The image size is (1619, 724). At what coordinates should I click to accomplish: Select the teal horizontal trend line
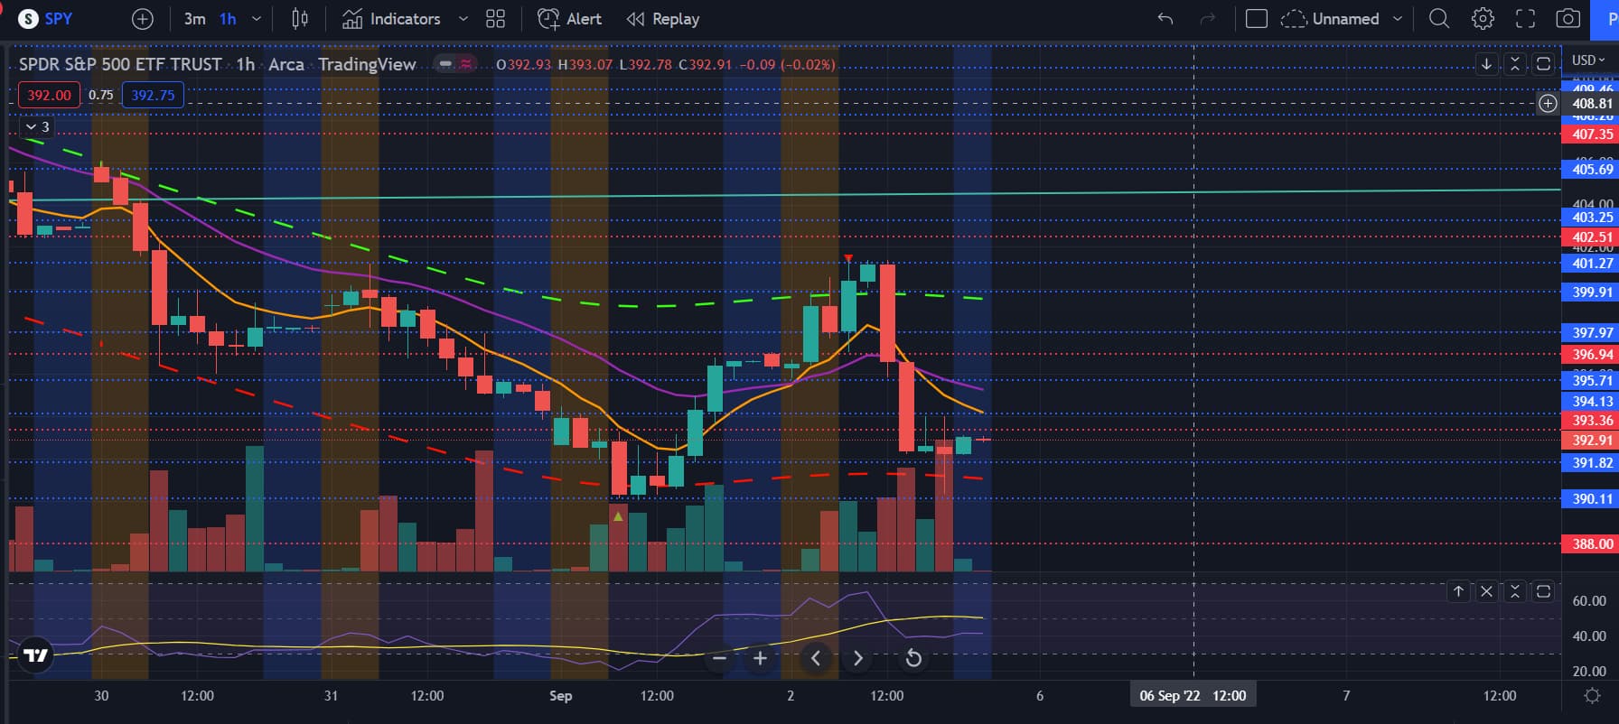[784, 195]
